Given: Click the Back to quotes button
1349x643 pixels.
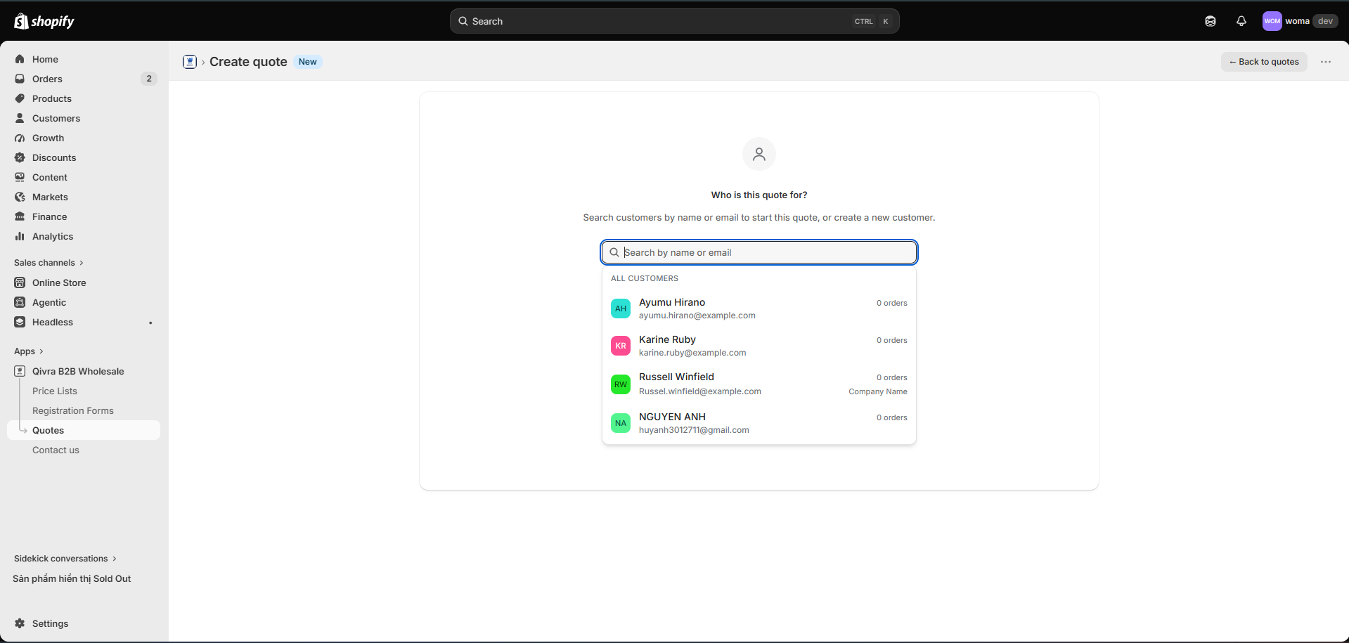Looking at the screenshot, I should pos(1264,62).
